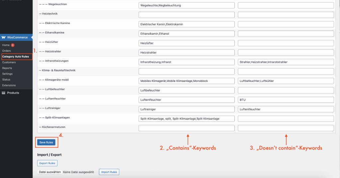Edit Wegeleuchten doesn't-contain field
Image resolution: width=340 pixels, height=178 pixels.
point(286,5)
